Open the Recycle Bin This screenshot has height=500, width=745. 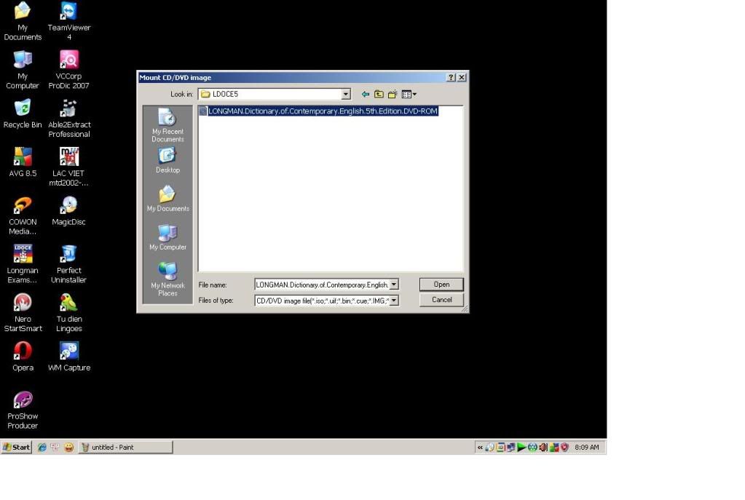(x=23, y=114)
